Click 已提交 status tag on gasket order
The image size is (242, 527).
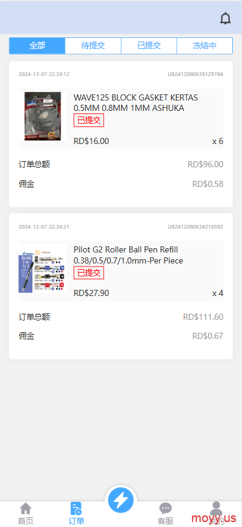[x=89, y=120]
